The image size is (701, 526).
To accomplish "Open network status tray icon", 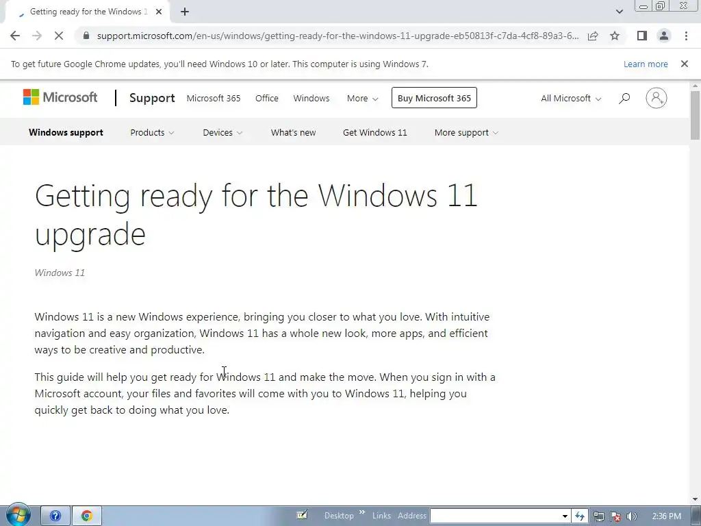I will 599,516.
